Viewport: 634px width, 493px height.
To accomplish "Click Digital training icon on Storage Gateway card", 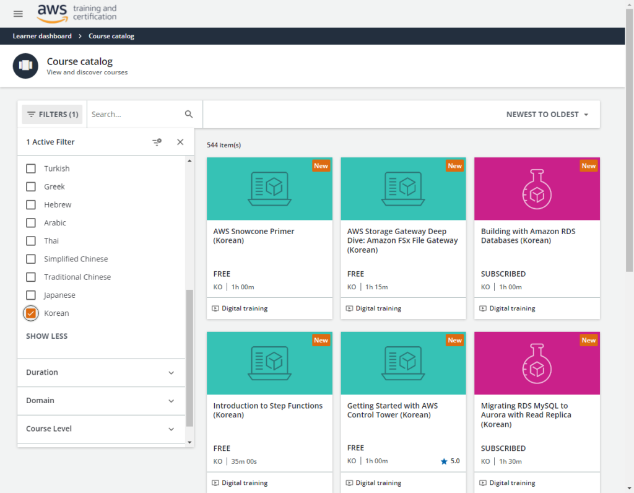I will coord(349,308).
